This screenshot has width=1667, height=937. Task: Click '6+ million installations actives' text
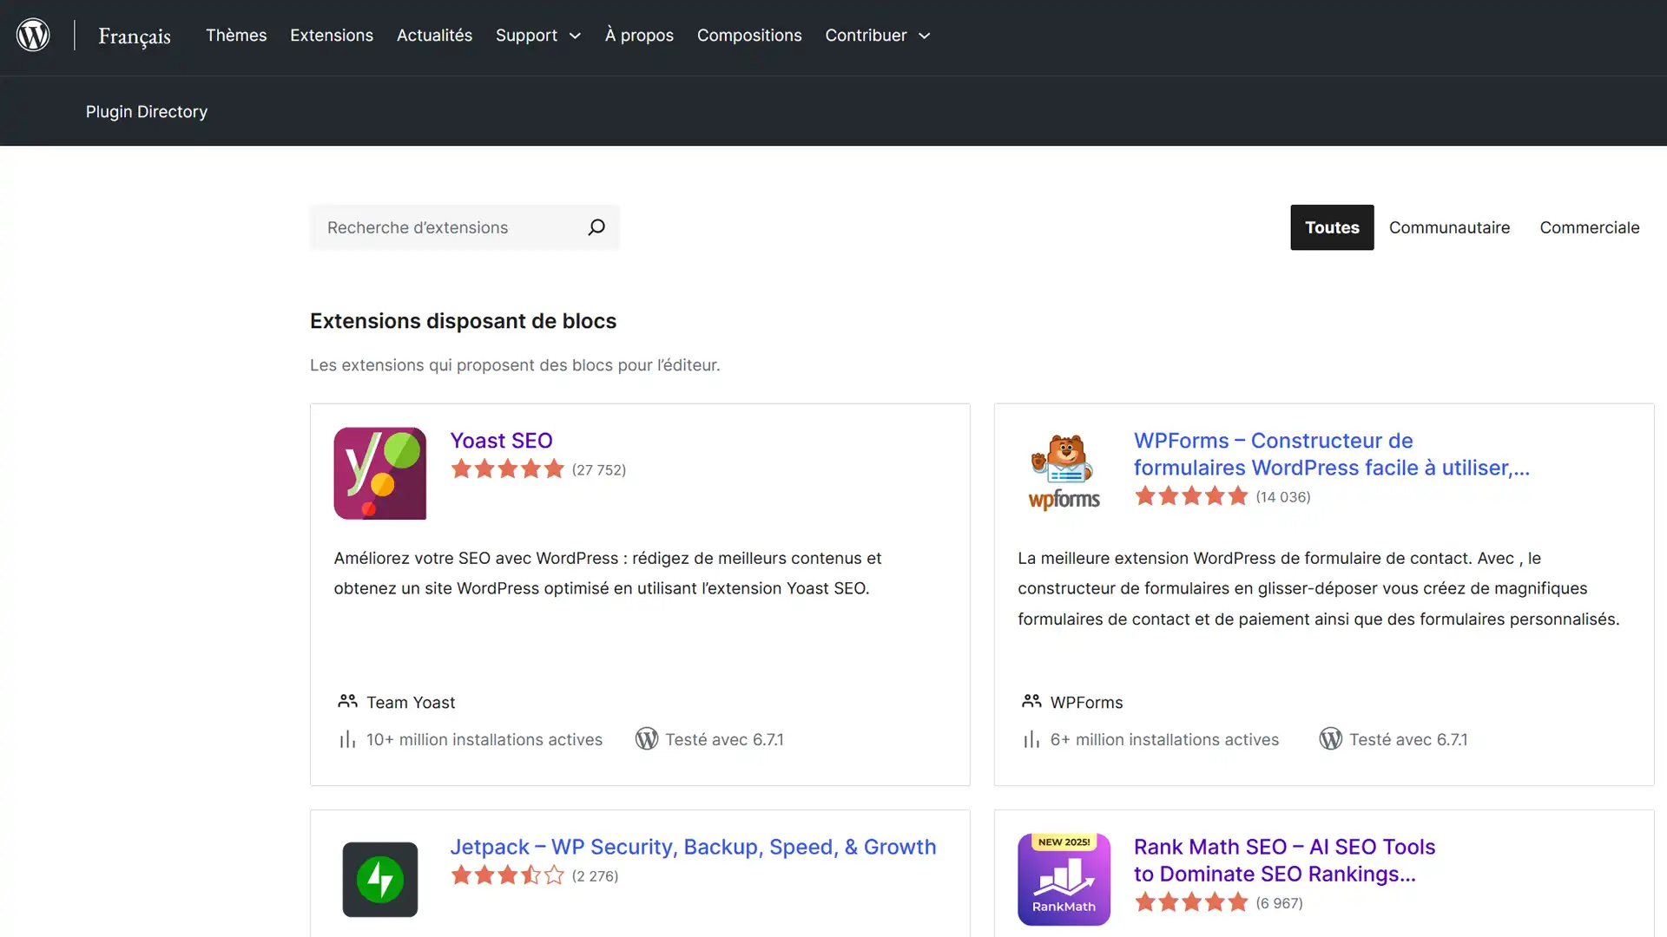pos(1164,739)
